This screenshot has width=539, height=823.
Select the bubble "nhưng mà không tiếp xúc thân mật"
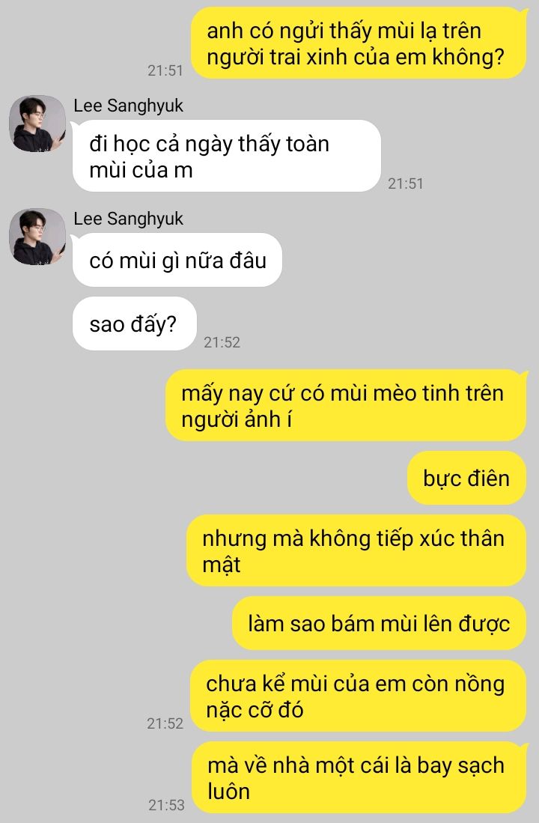(356, 550)
